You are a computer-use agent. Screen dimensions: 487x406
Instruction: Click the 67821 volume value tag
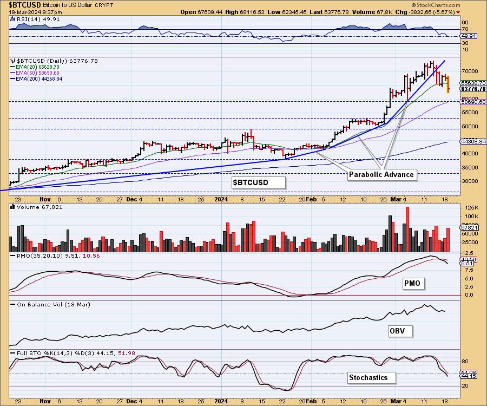click(469, 228)
